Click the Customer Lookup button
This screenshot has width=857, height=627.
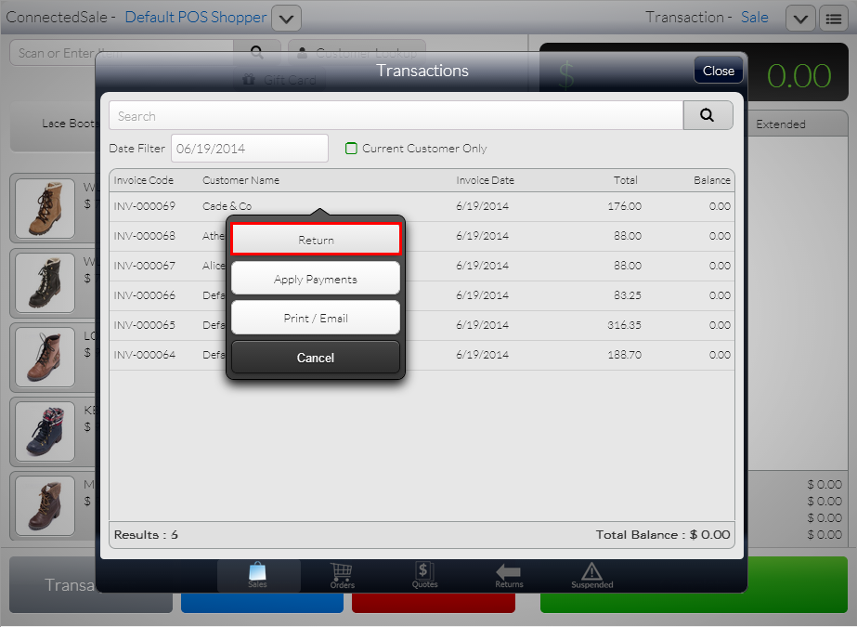pos(357,53)
